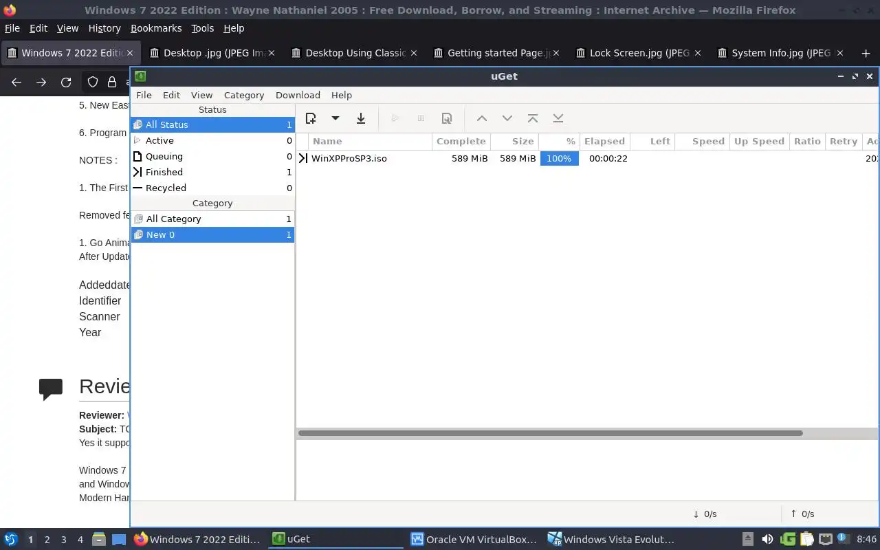The height and width of the screenshot is (550, 880).
Task: Click the upload speed indicator in status bar
Action: [802, 514]
